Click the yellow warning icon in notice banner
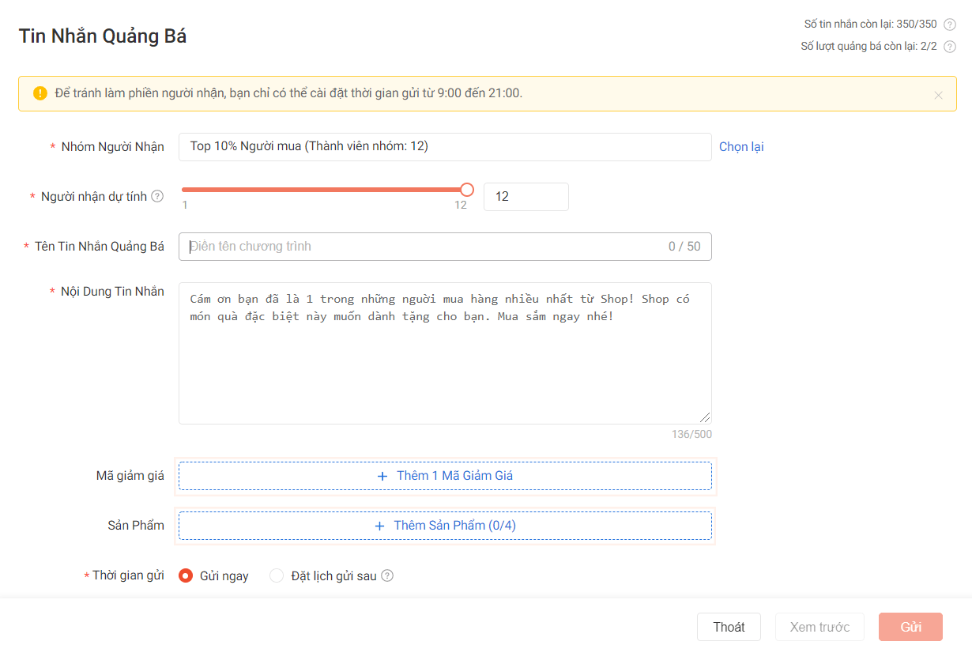Image resolution: width=972 pixels, height=649 pixels. point(40,93)
